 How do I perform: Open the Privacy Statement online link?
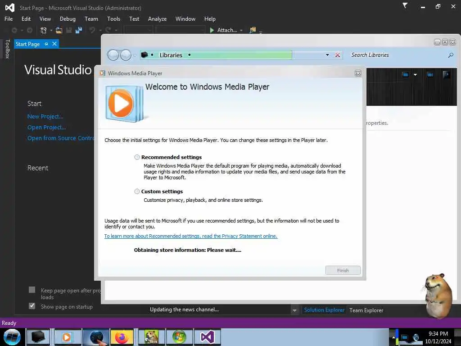pyautogui.click(x=191, y=236)
